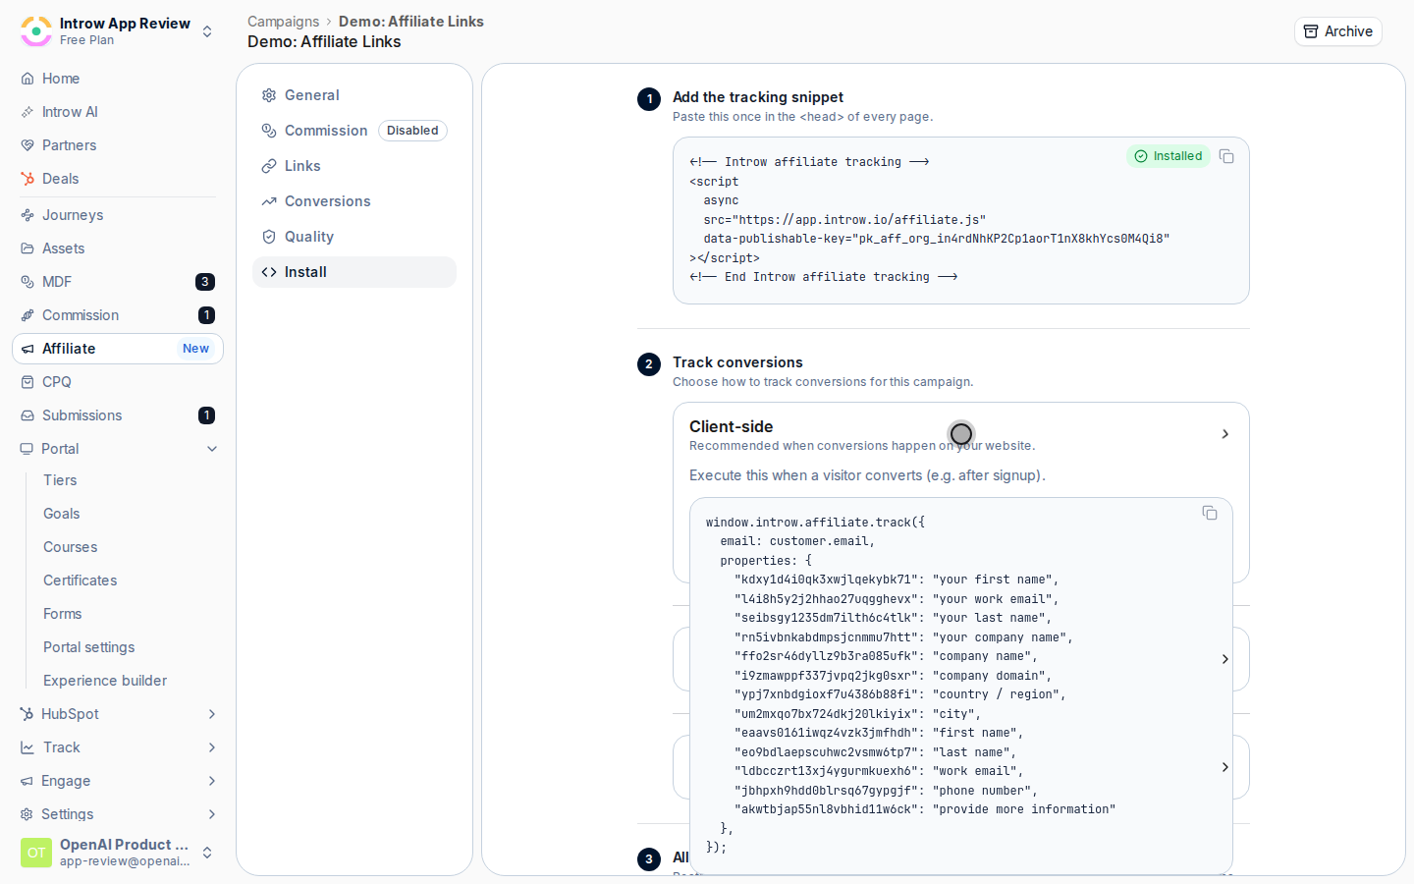The image size is (1414, 884).
Task: Click the Conversions trend arrow icon
Action: pos(269,201)
